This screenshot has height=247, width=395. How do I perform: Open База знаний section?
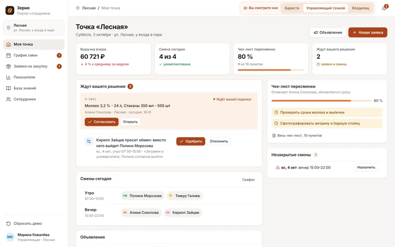coord(34,88)
